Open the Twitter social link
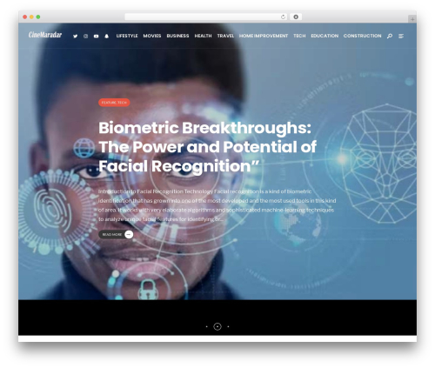 coord(76,37)
